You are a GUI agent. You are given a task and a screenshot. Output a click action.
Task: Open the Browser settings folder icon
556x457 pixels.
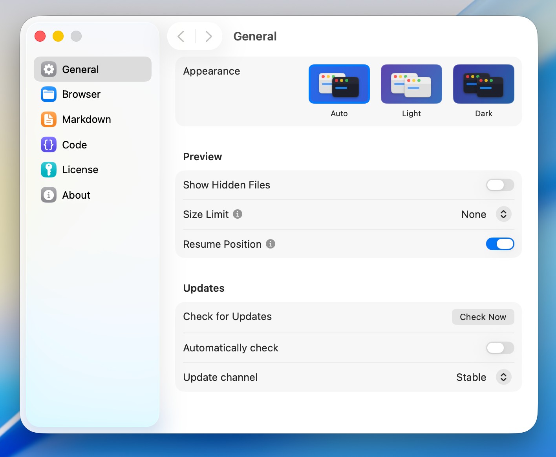(49, 95)
